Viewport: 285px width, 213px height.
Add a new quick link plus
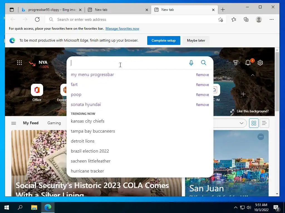click(243, 94)
